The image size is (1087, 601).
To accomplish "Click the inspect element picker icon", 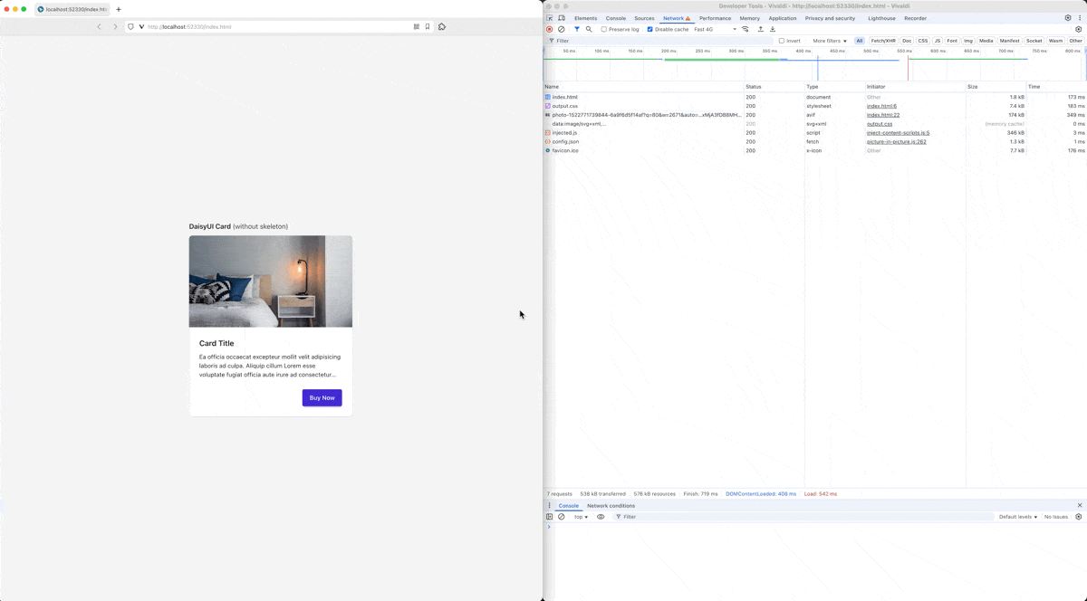I will (x=550, y=18).
